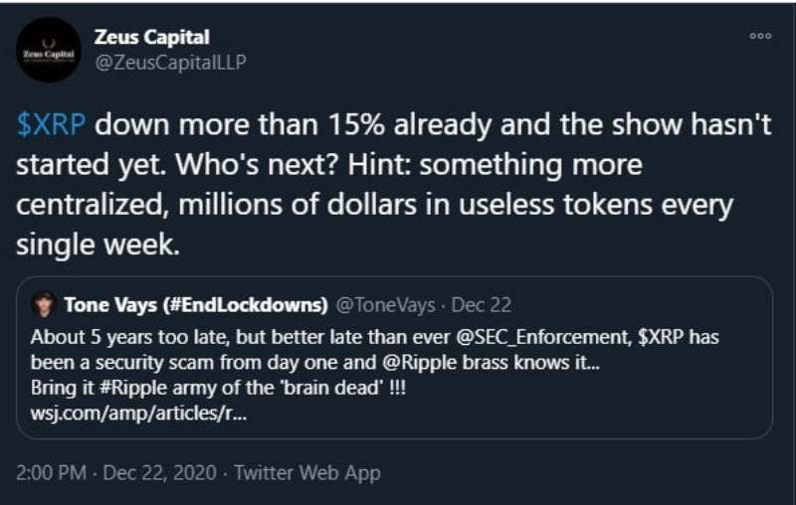Click the Zeus Capital profile avatar

tap(49, 49)
